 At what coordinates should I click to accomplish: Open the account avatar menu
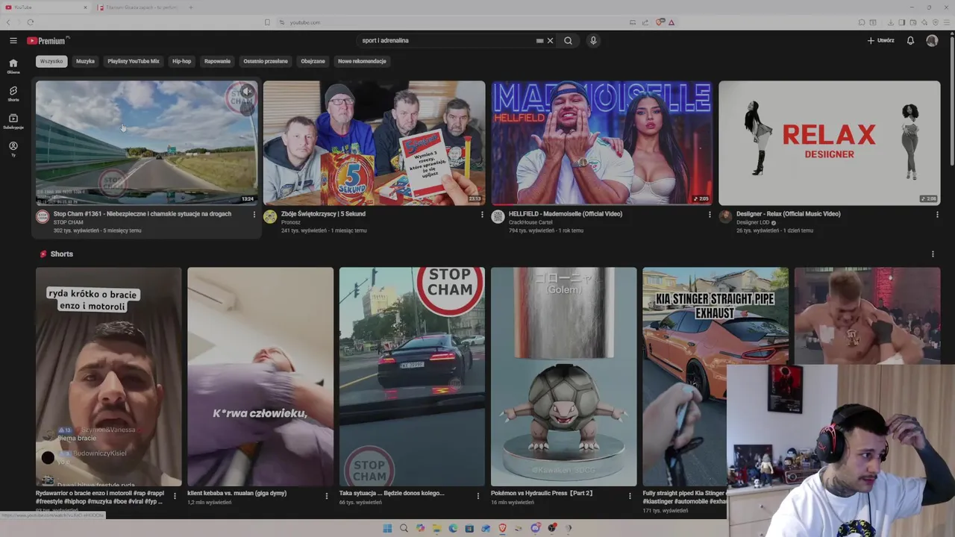coord(932,40)
